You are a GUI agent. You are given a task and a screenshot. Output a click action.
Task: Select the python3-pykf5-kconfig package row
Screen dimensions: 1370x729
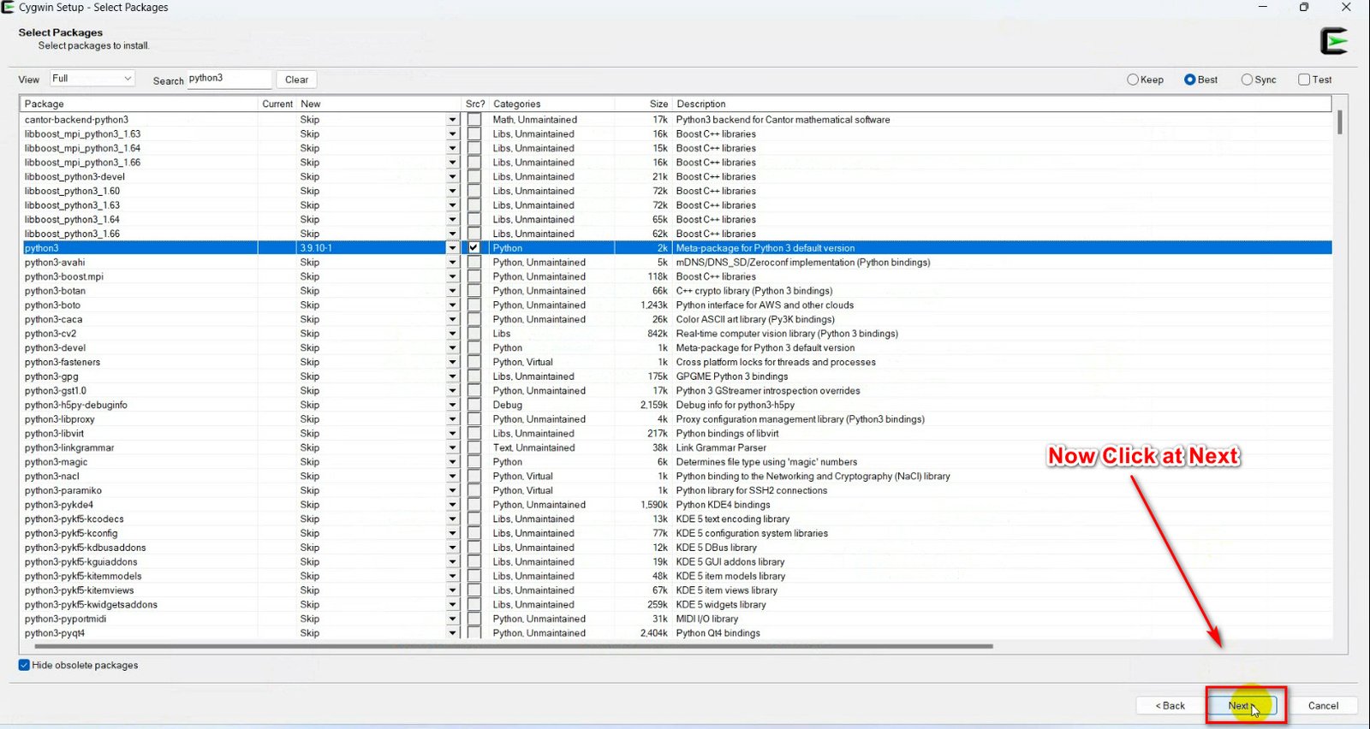676,534
